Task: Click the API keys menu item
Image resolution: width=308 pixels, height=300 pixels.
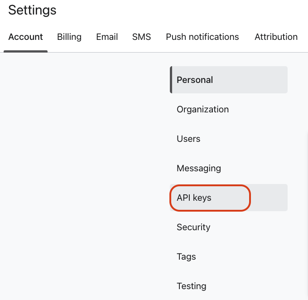Action: click(194, 198)
